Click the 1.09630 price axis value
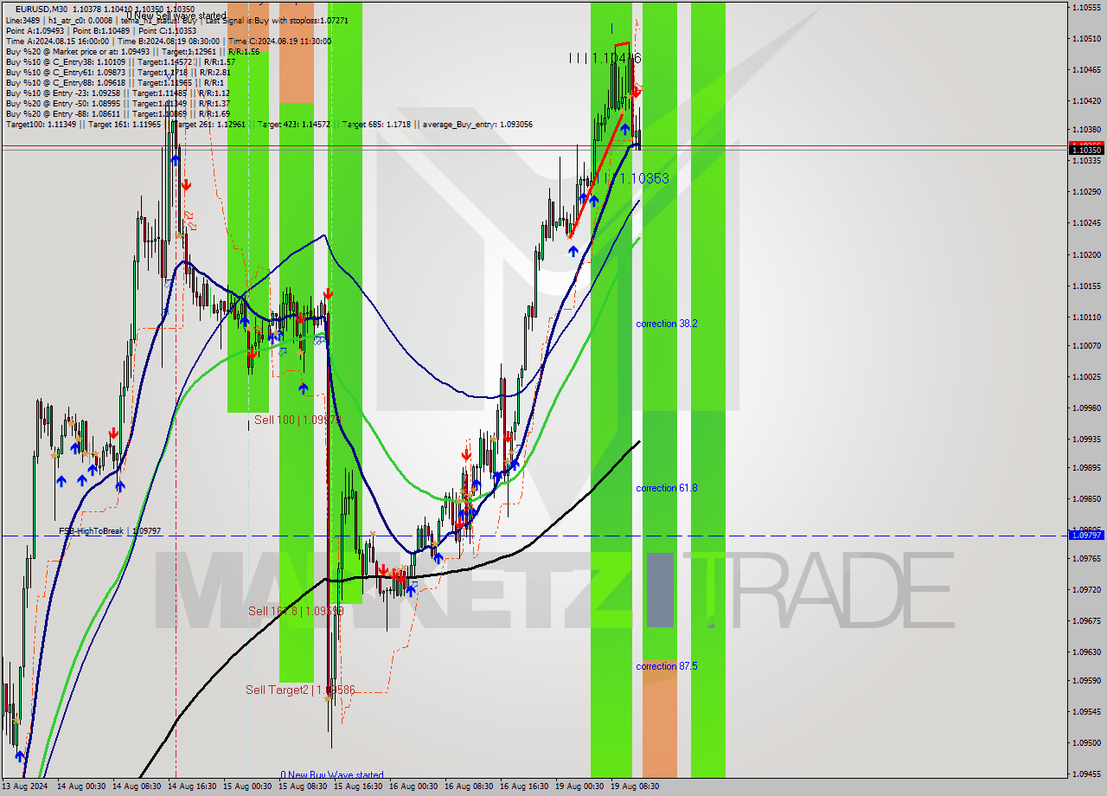 (x=1087, y=652)
